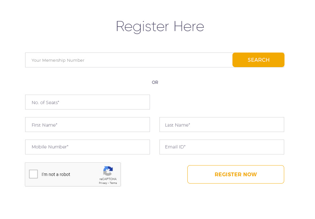Click the word Here in the heading

point(189,26)
